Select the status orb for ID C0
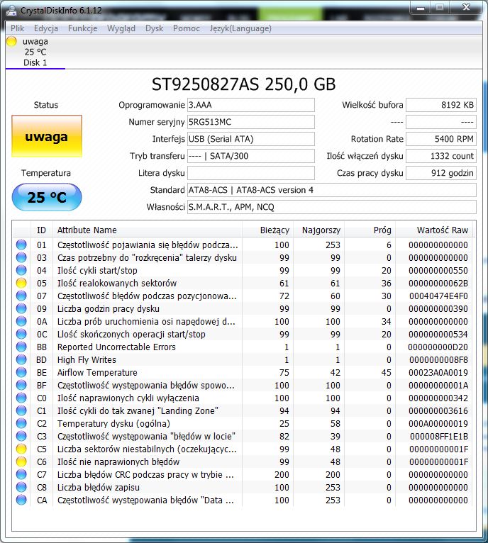Viewport: 488px width, 543px height. (21, 398)
